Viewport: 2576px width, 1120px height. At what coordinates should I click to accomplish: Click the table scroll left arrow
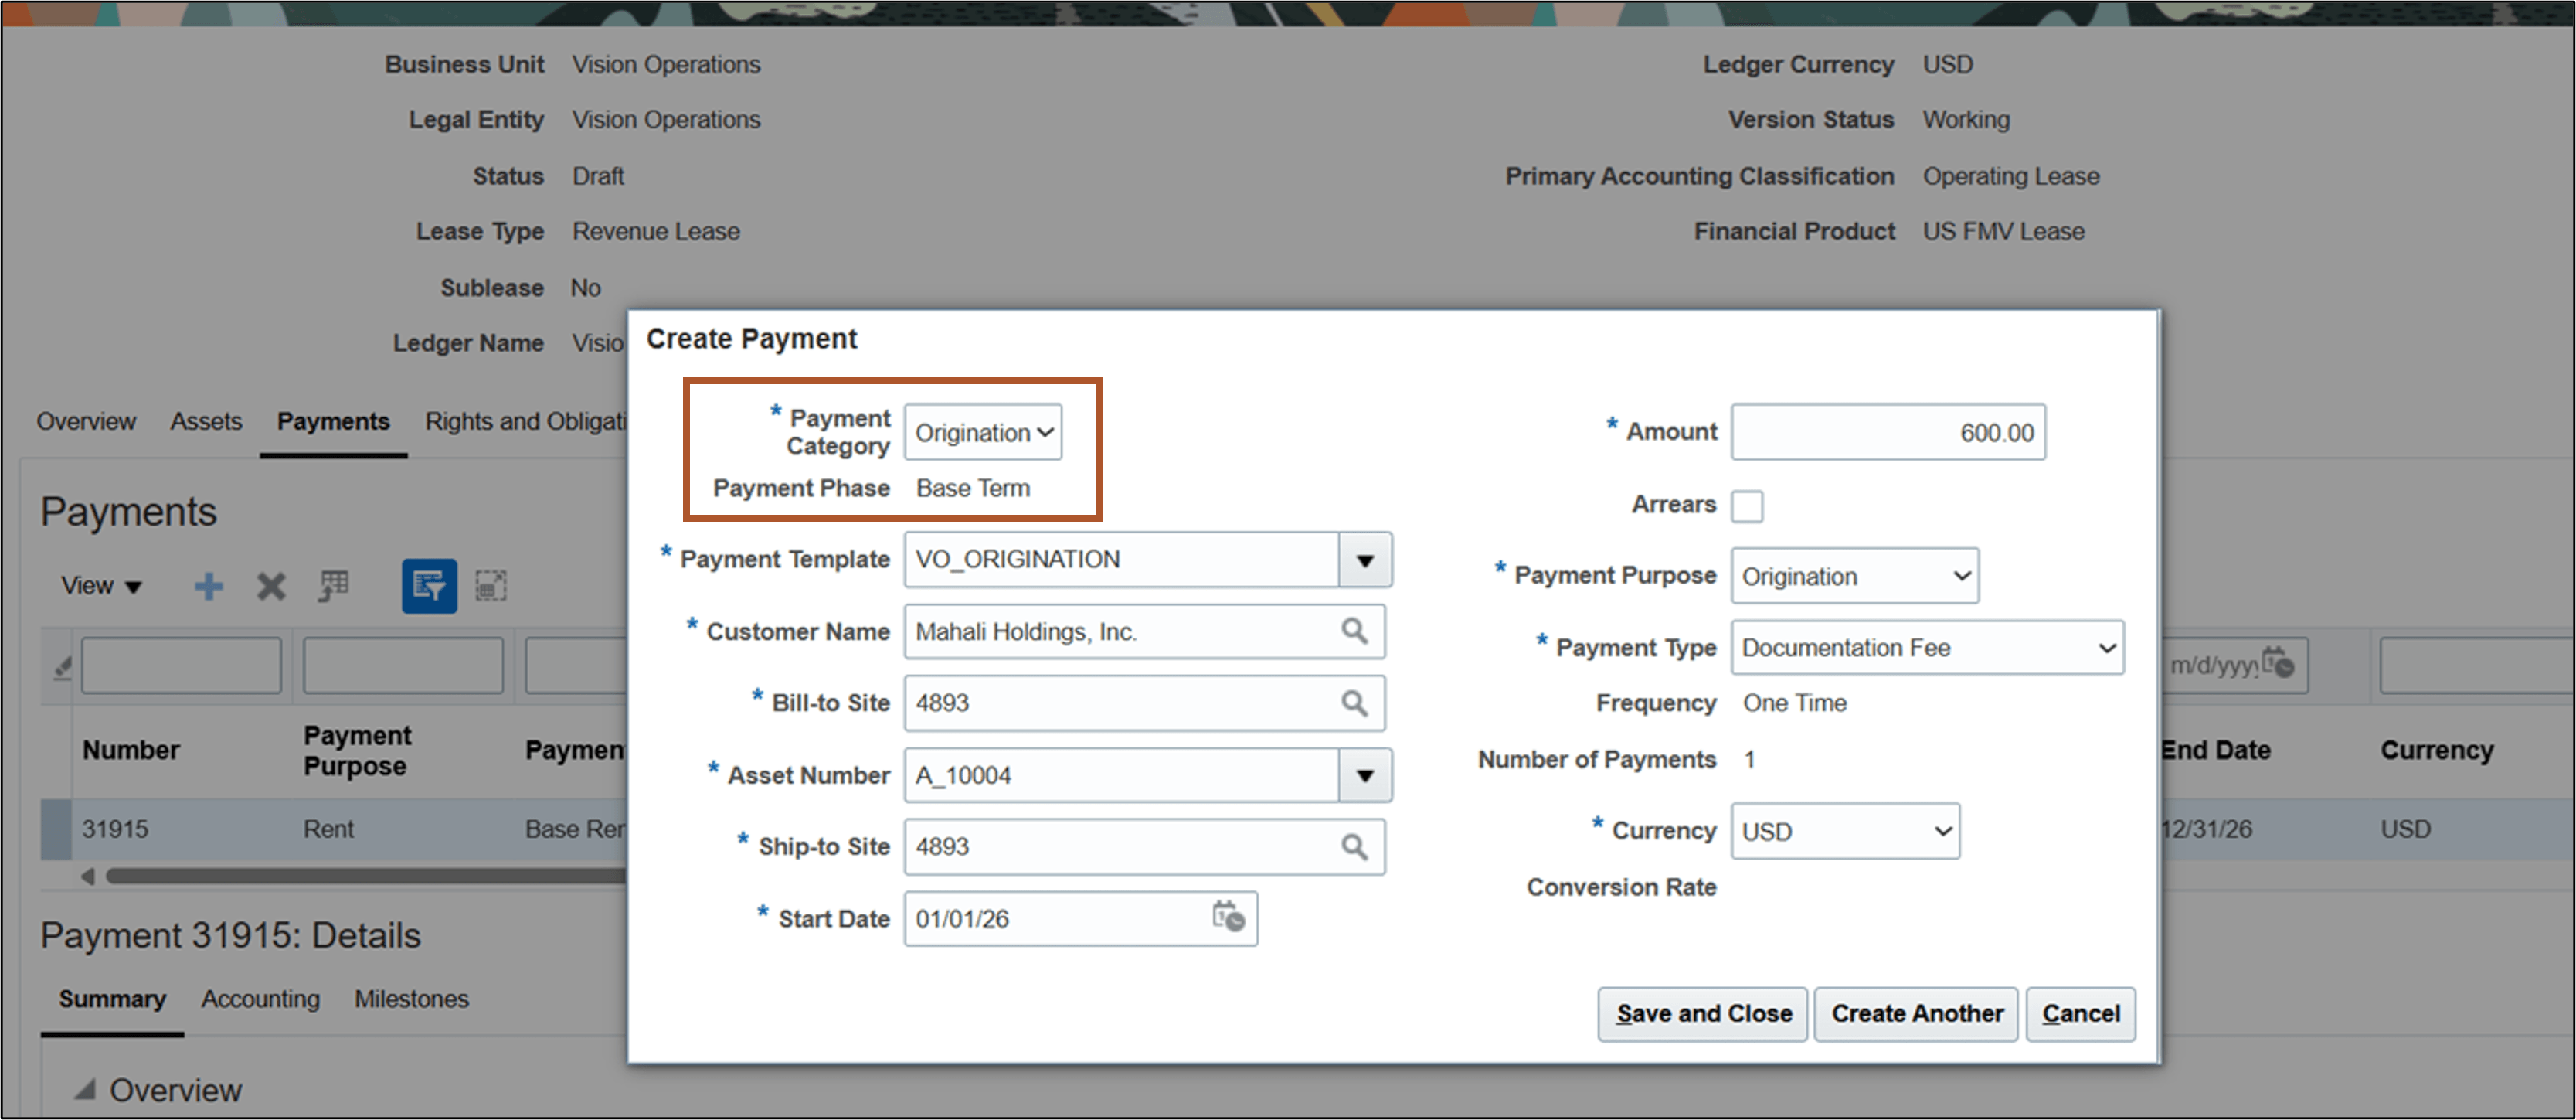coord(87,877)
